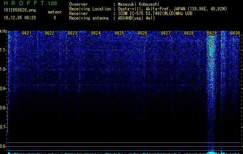
Task: Click the 0624 time marker
Action: click(x=96, y=33)
